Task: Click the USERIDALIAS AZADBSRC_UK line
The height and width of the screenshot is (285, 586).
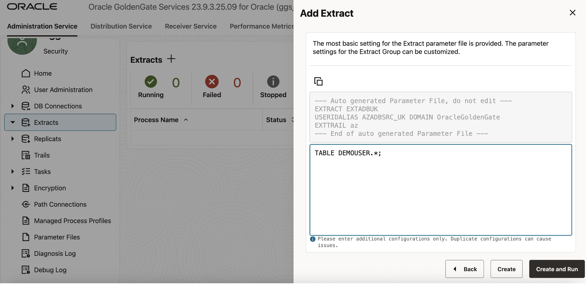Action: tap(407, 117)
